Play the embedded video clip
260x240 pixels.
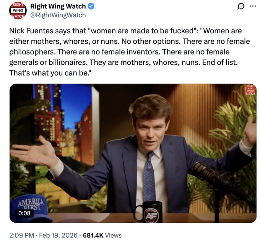(x=133, y=153)
